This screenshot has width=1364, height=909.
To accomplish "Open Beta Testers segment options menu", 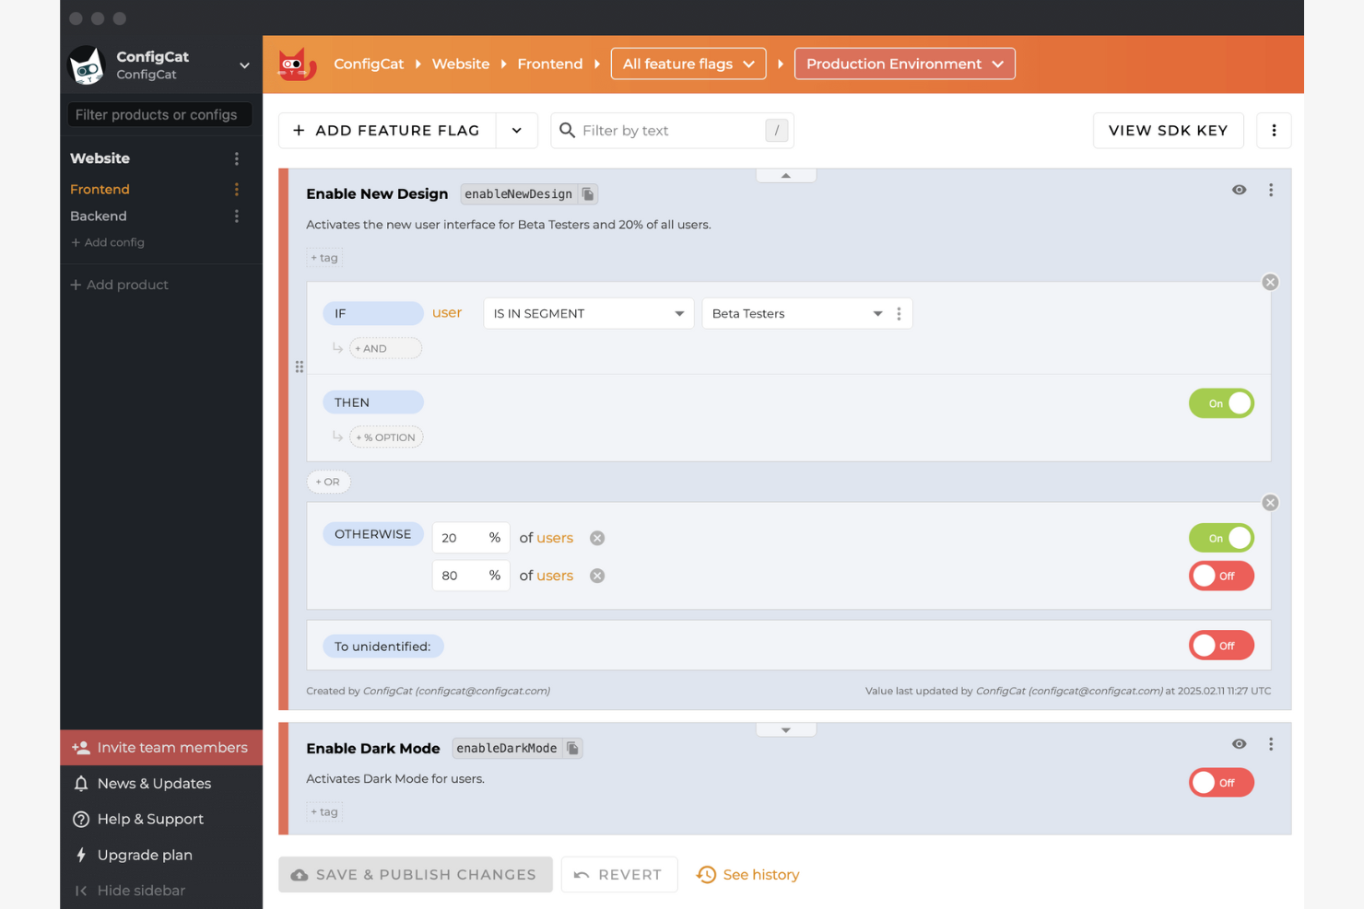I will pos(899,314).
